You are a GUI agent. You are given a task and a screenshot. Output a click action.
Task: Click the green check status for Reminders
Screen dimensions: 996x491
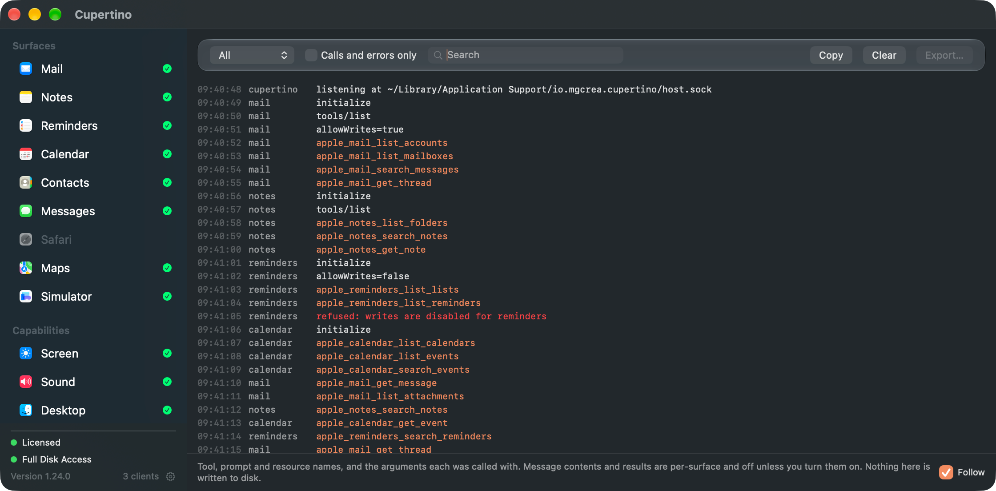pyautogui.click(x=167, y=125)
